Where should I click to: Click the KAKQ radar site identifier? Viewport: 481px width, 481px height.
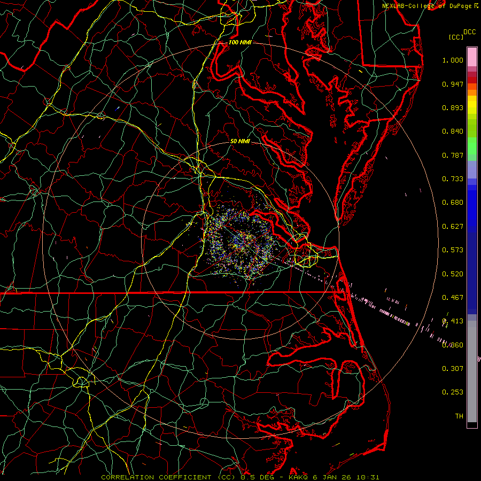(x=299, y=477)
